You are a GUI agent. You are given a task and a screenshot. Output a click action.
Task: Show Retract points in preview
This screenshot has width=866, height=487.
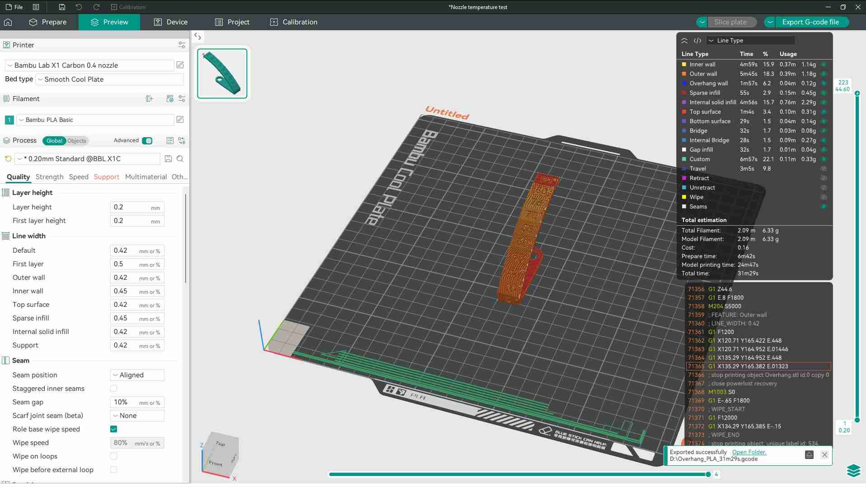pyautogui.click(x=824, y=178)
